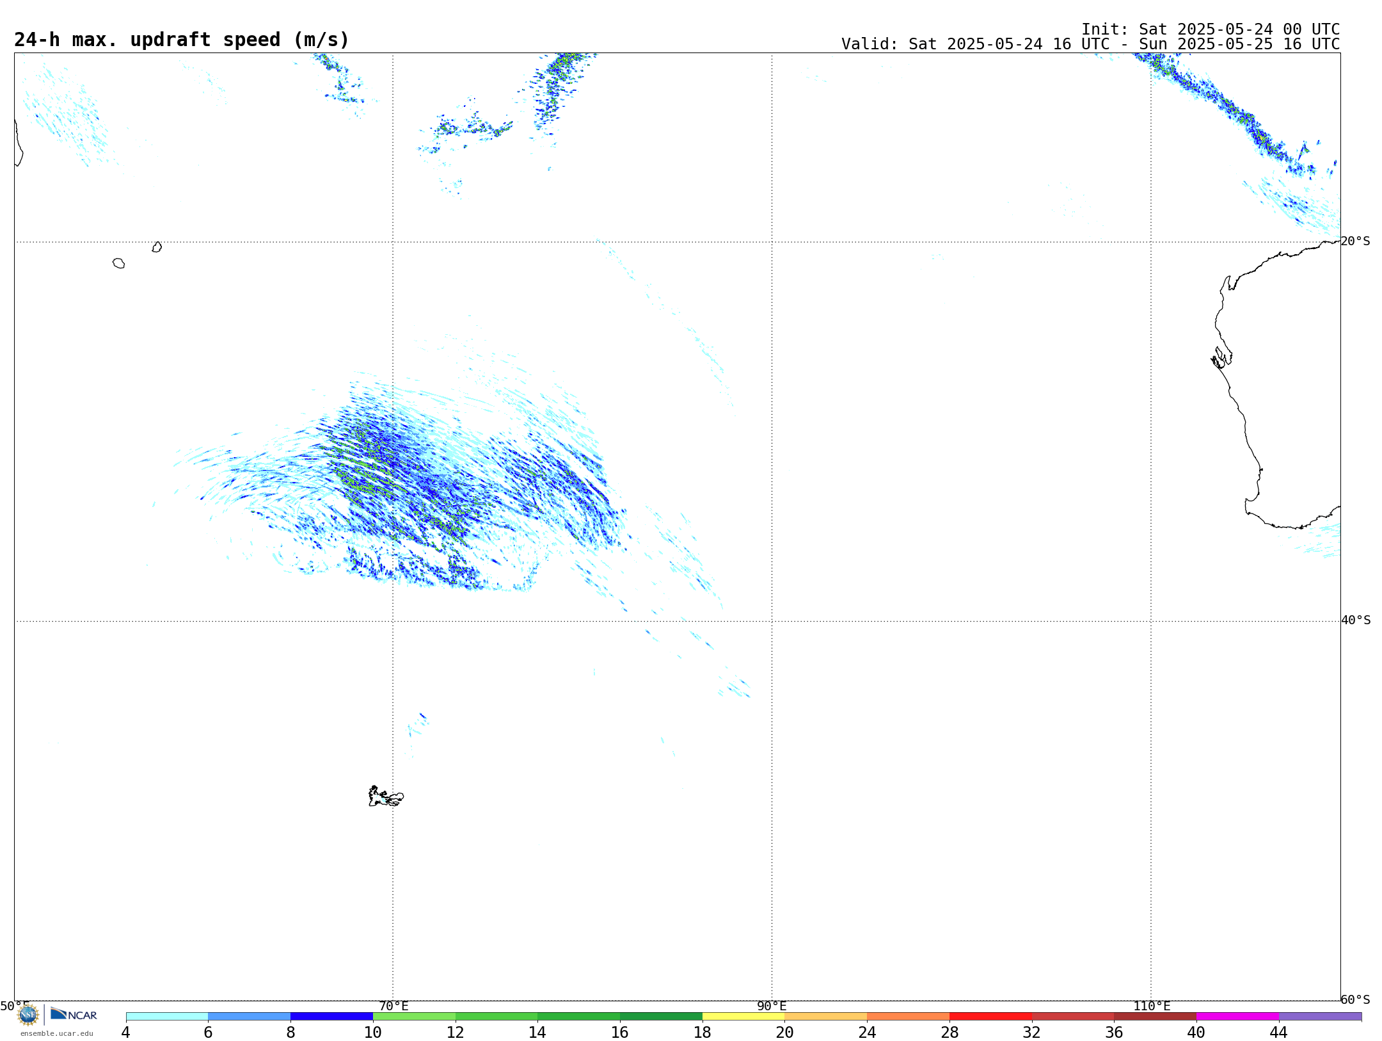Viewport: 1382px width, 1041px height.
Task: Click the 110°E longitude label
Action: tap(1152, 1006)
